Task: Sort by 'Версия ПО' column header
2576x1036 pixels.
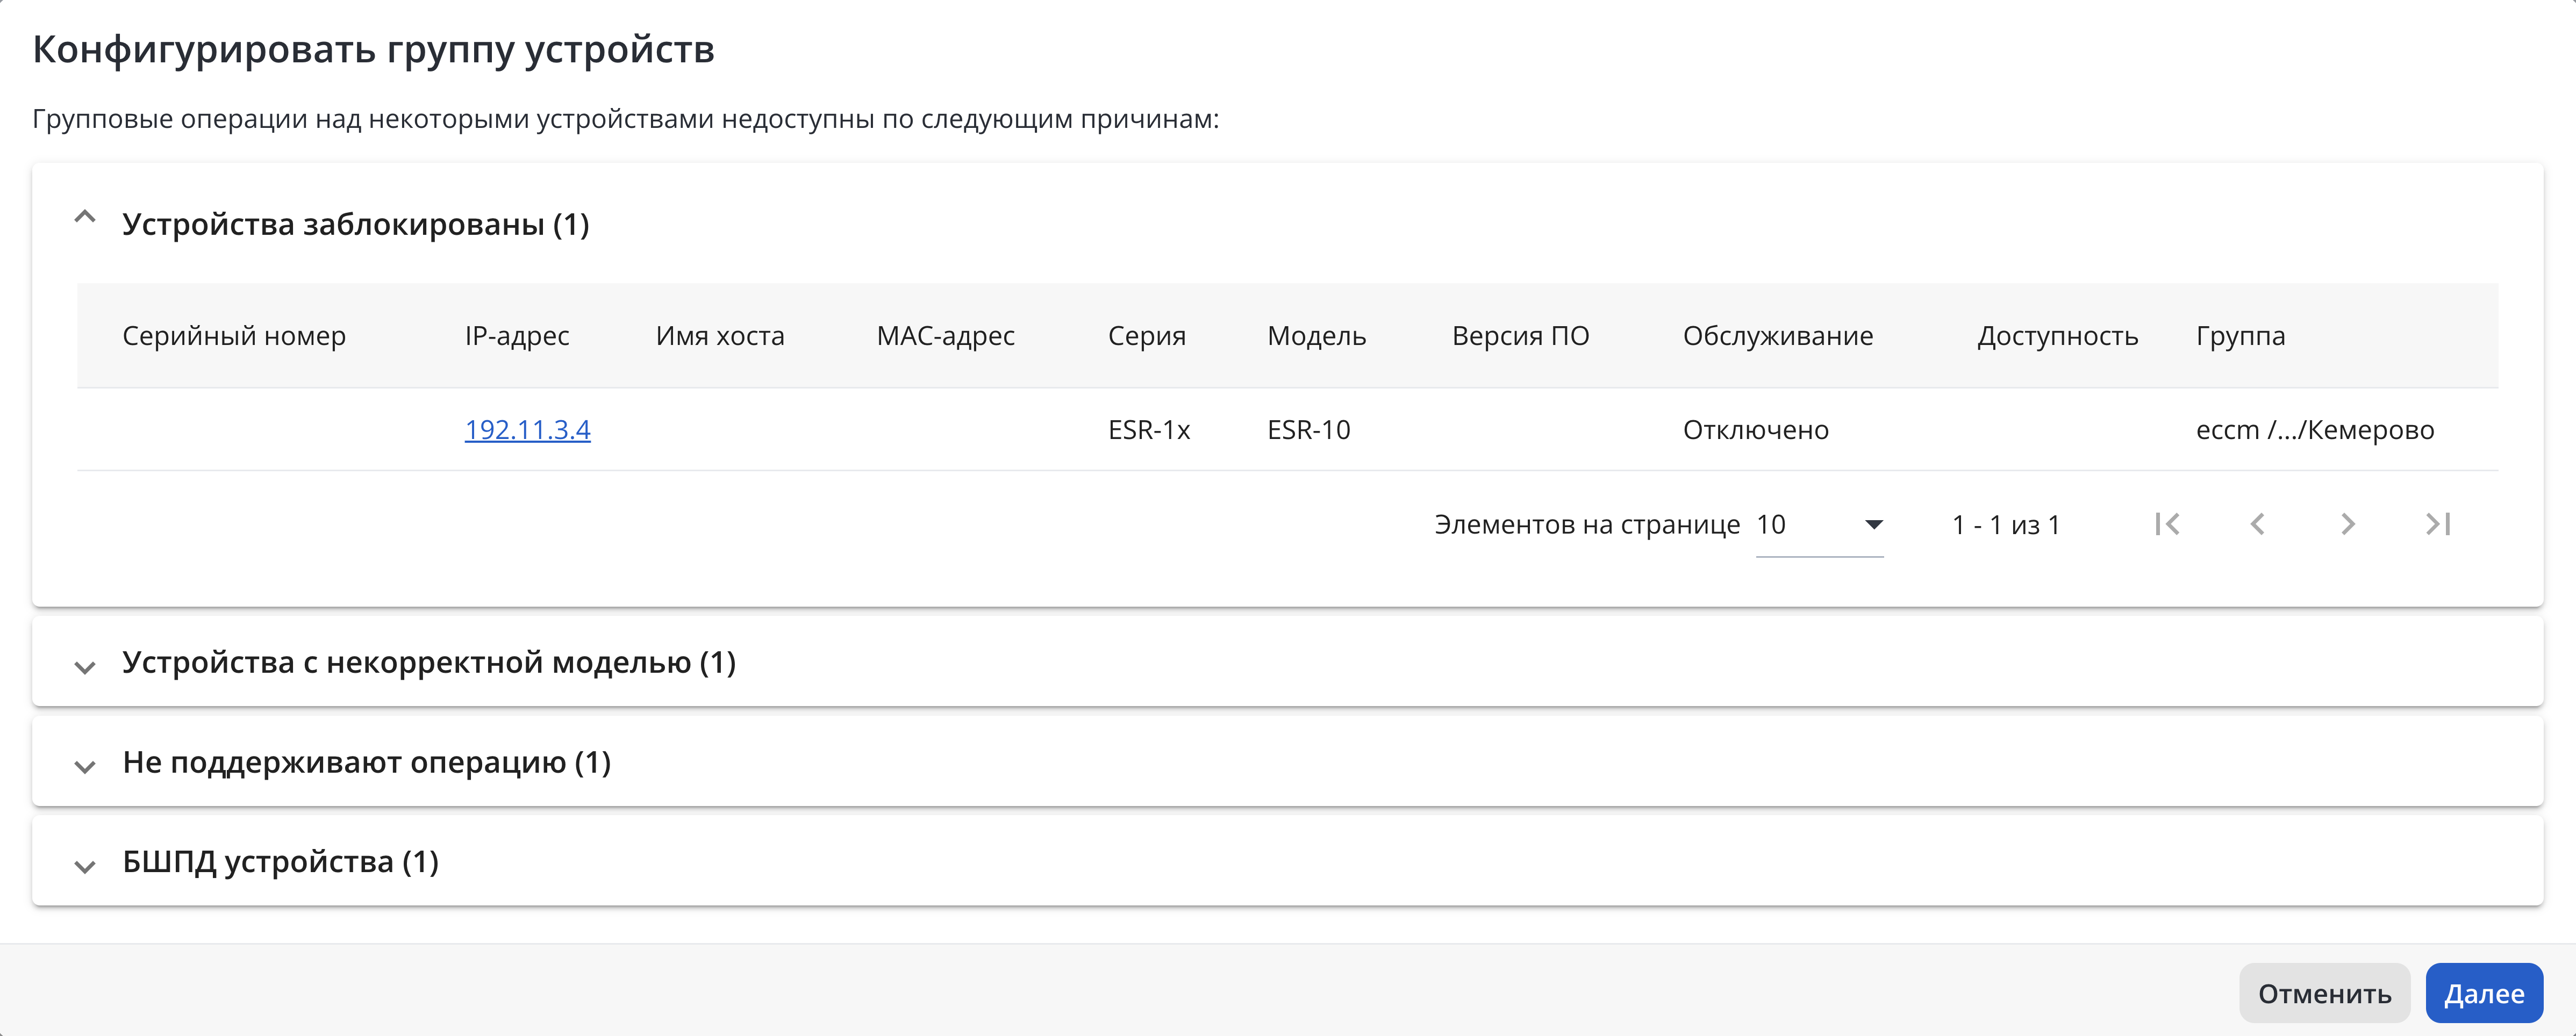Action: 1520,336
